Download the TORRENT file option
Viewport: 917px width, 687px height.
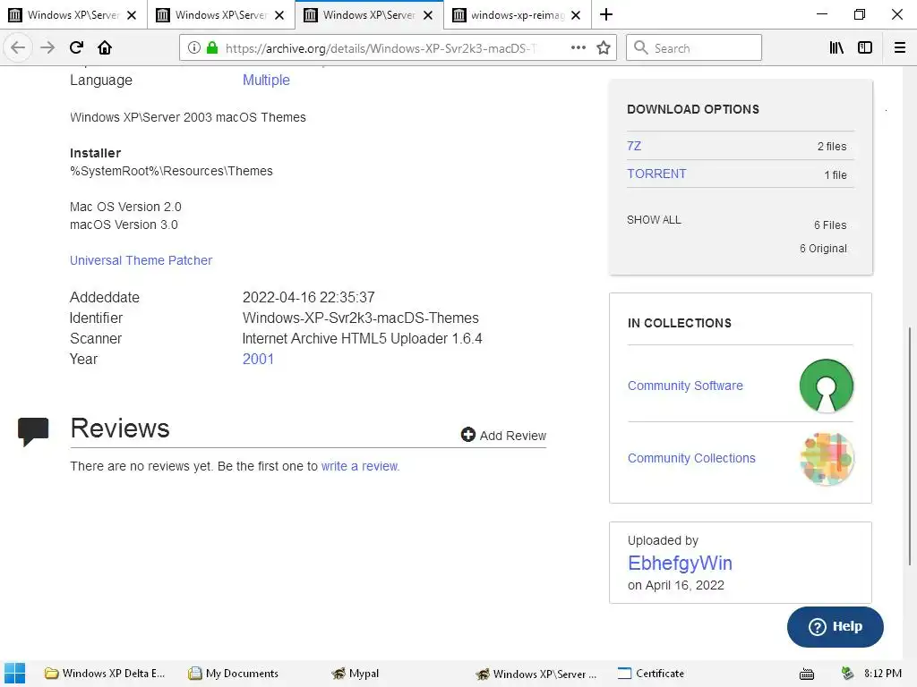tap(656, 174)
